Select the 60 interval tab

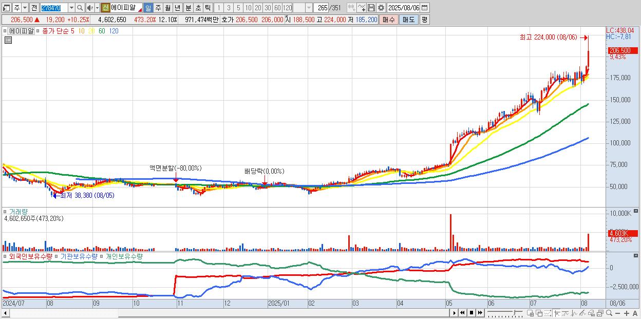tap(277, 8)
